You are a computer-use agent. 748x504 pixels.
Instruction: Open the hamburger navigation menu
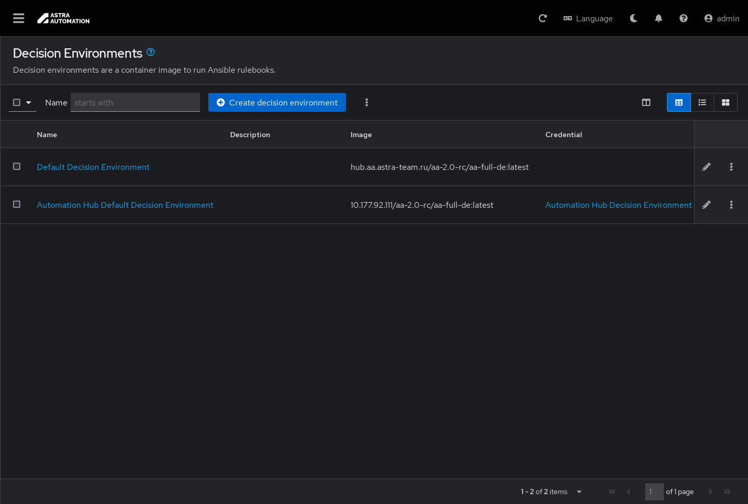click(x=19, y=18)
